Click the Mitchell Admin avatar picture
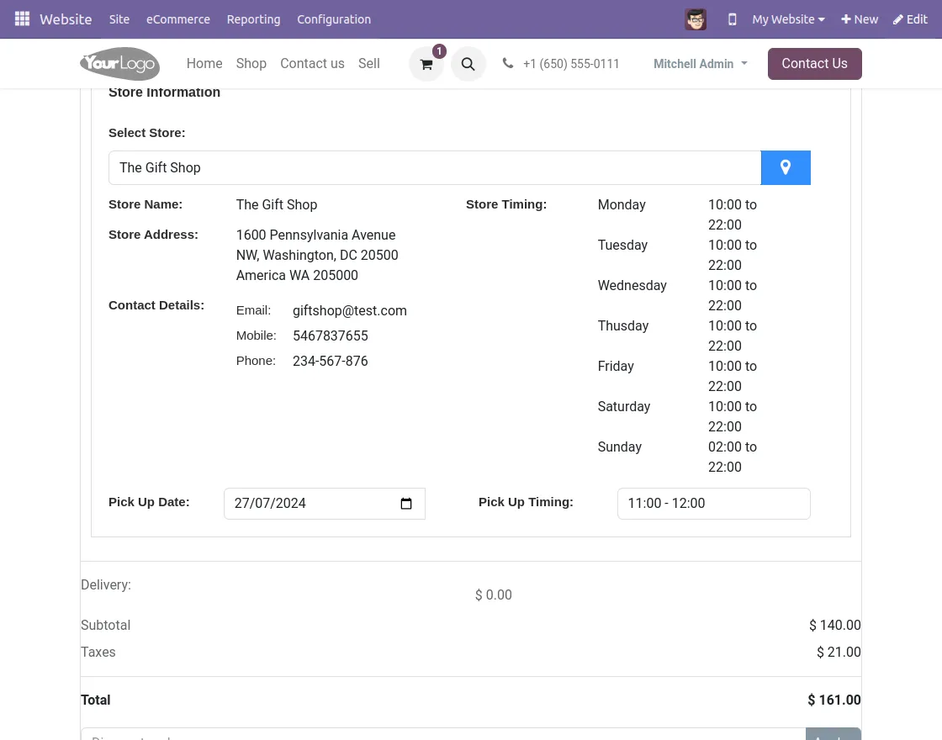Viewport: 942px width, 740px height. [696, 19]
